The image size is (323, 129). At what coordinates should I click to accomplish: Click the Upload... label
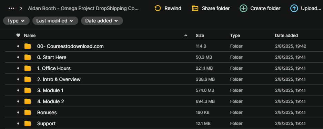click(x=311, y=8)
